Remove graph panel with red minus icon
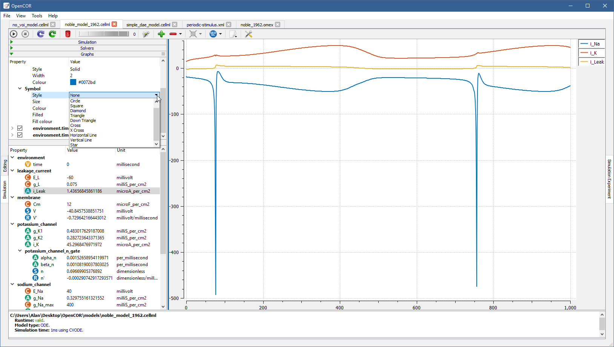The height and width of the screenshot is (347, 614). (x=173, y=34)
